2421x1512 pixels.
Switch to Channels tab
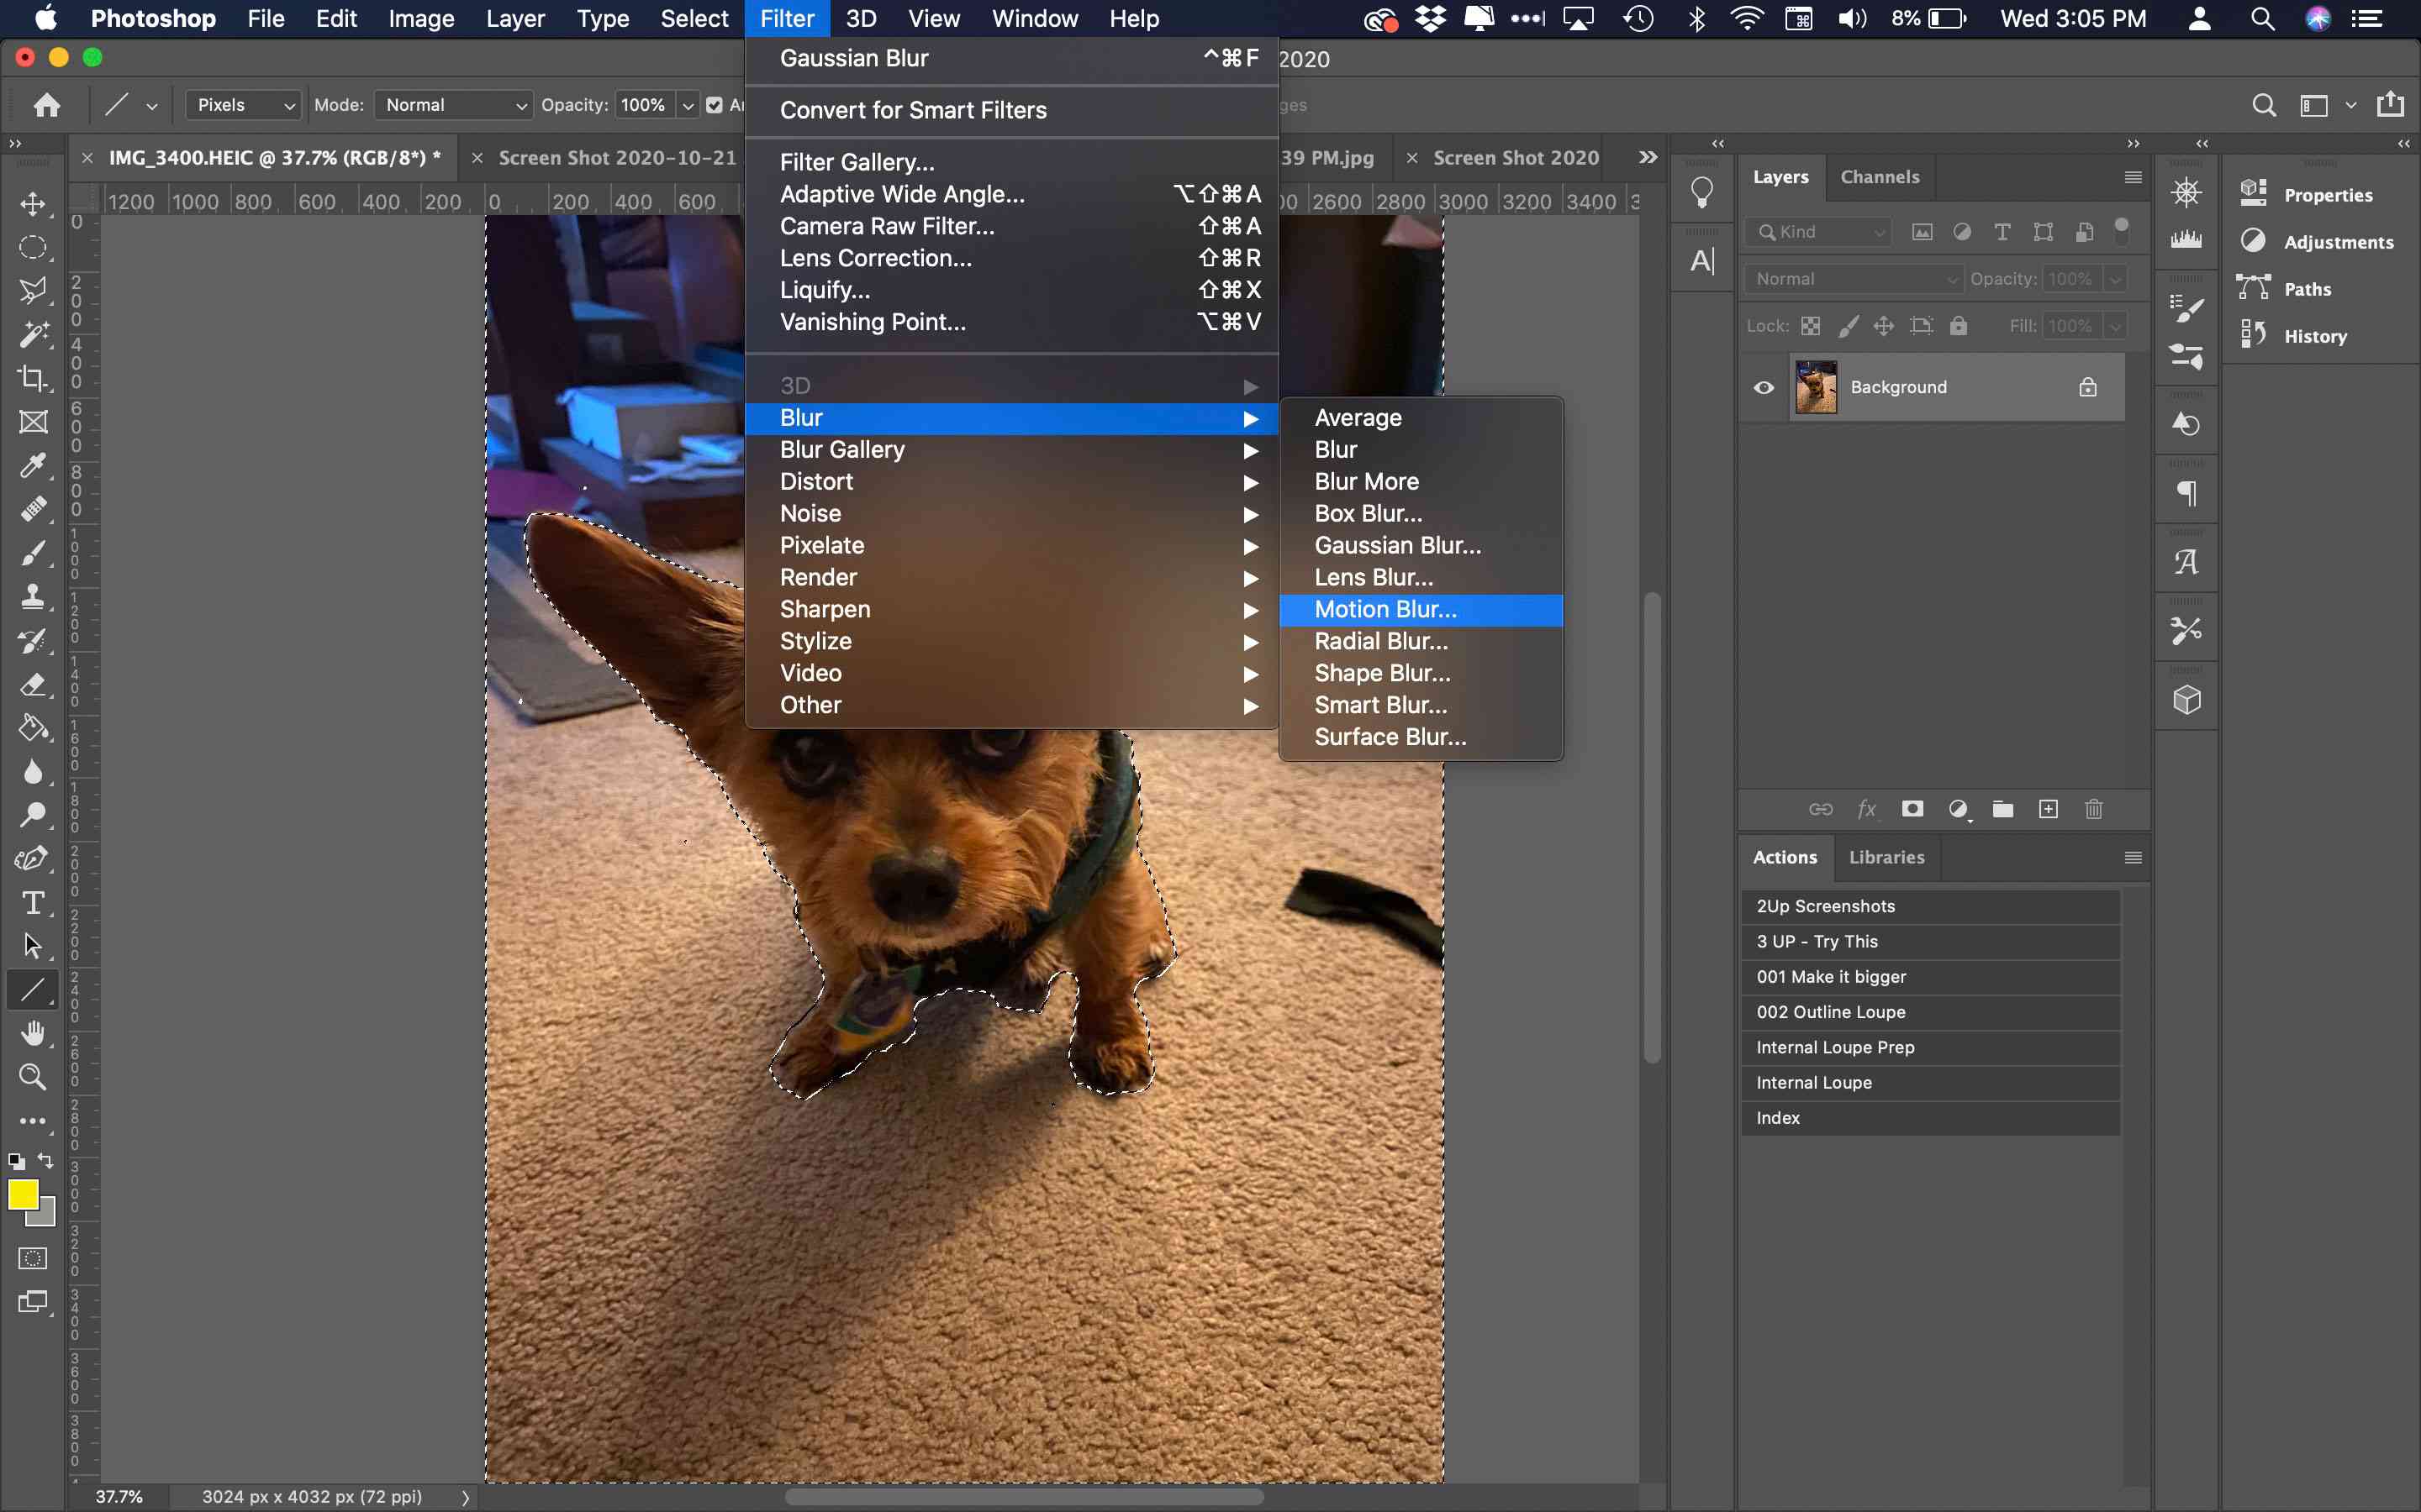pyautogui.click(x=1879, y=174)
